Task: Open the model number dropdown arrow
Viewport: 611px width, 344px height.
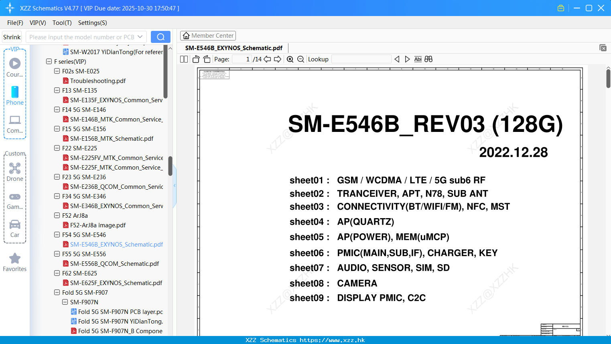Action: (x=140, y=37)
